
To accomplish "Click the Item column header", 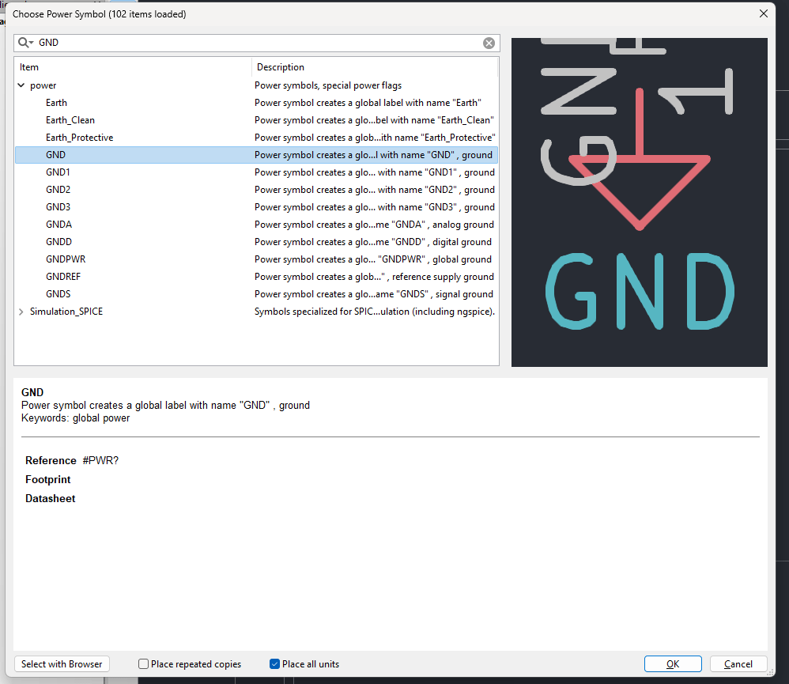I will coord(133,67).
